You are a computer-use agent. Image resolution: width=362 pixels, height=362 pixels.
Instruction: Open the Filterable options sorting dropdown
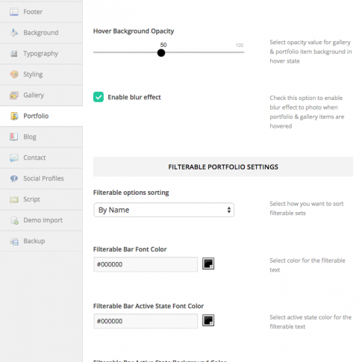tap(163, 210)
